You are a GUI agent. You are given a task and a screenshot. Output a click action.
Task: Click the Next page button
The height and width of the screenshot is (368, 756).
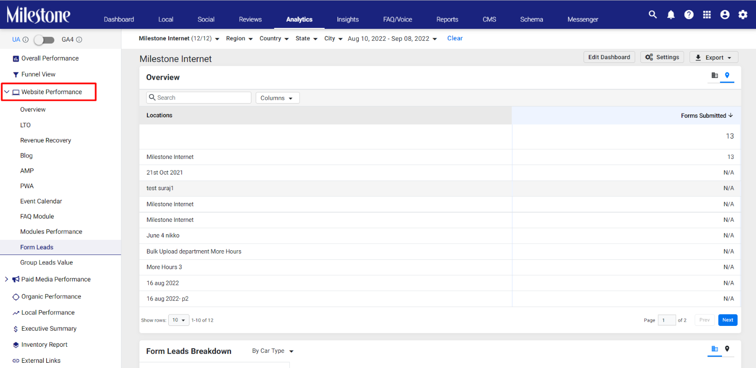(x=728, y=320)
